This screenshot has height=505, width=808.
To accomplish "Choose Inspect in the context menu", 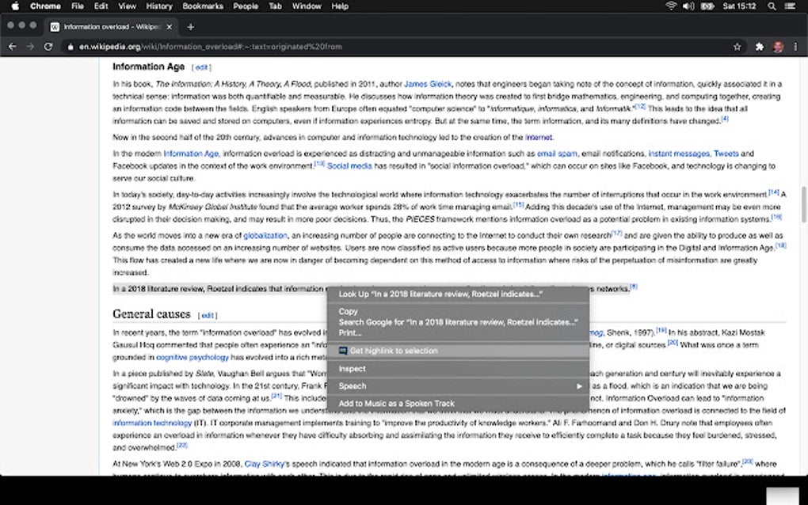I will point(458,369).
